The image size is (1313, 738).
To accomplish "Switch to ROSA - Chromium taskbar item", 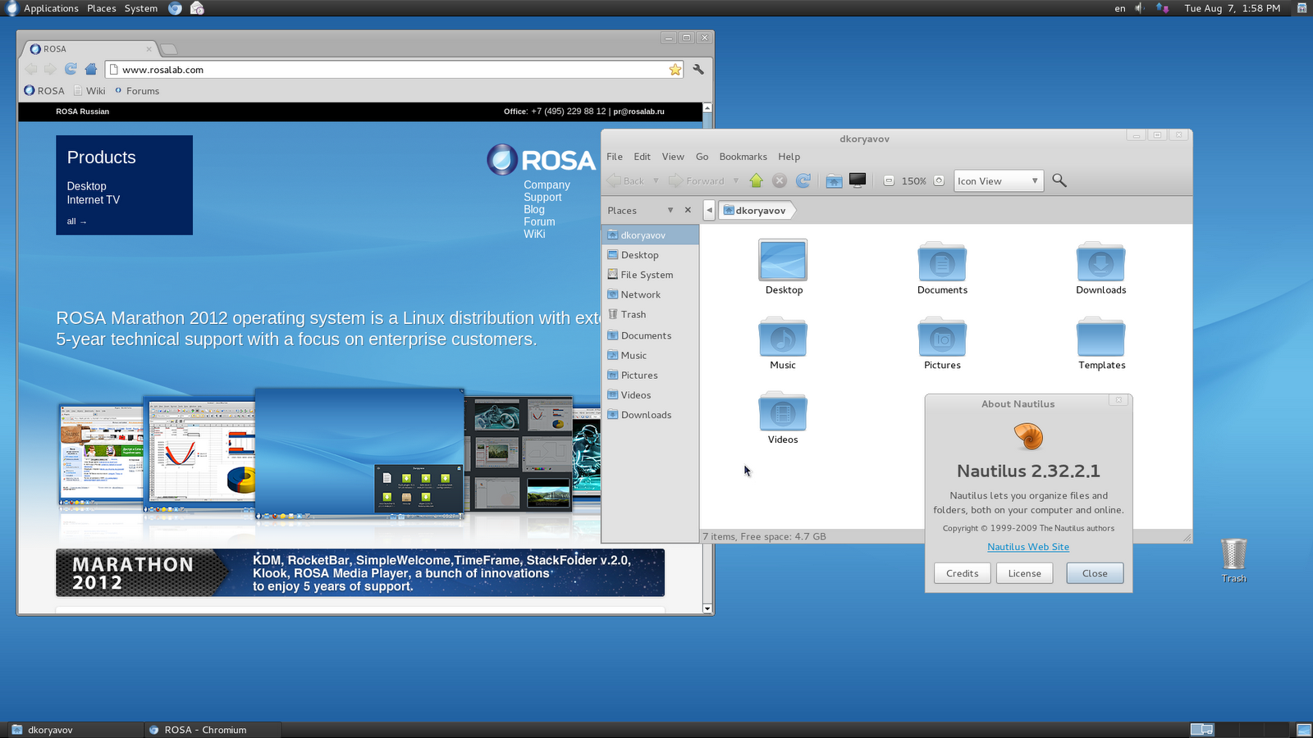I will pos(213,730).
